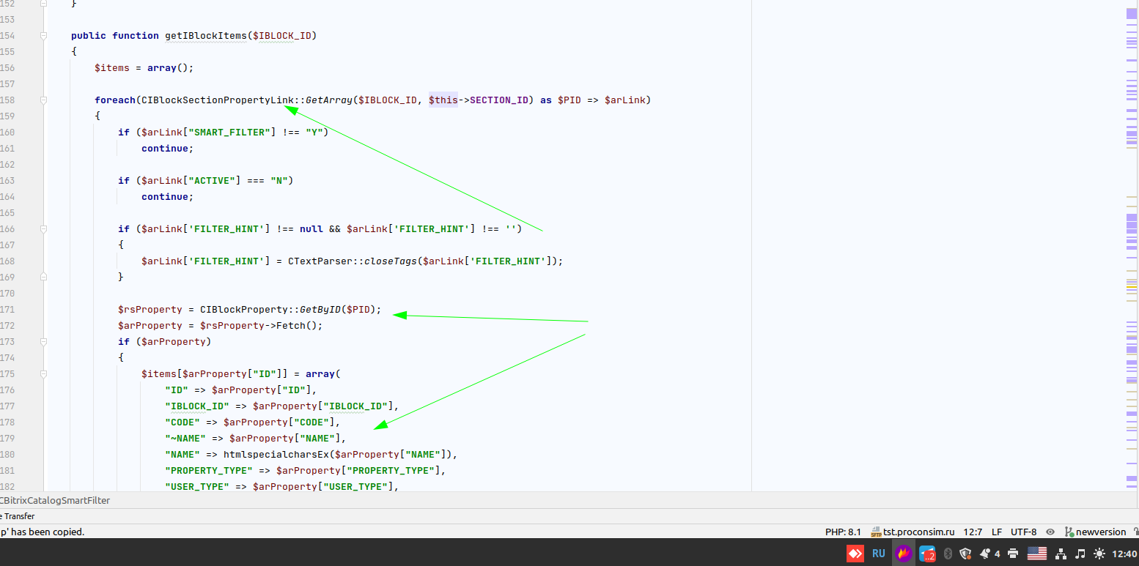Click the "CODE" array key on line 178
Screen dimensions: 1139x566
click(x=183, y=422)
